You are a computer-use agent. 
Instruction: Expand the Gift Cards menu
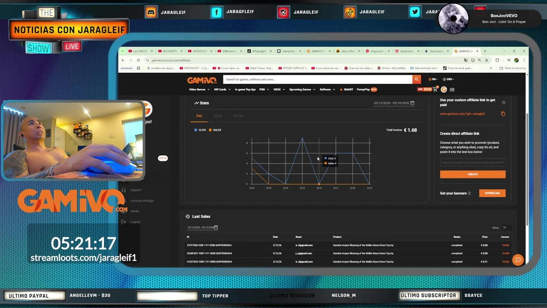click(222, 89)
